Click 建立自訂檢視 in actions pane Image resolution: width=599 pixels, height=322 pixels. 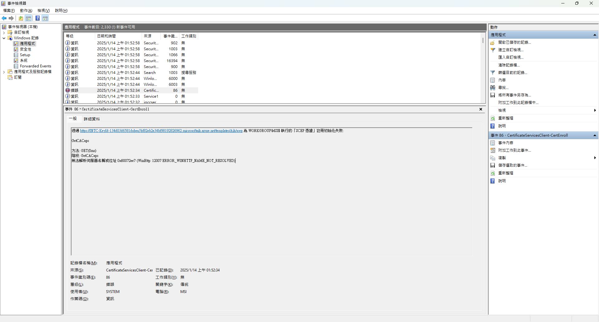tap(510, 50)
